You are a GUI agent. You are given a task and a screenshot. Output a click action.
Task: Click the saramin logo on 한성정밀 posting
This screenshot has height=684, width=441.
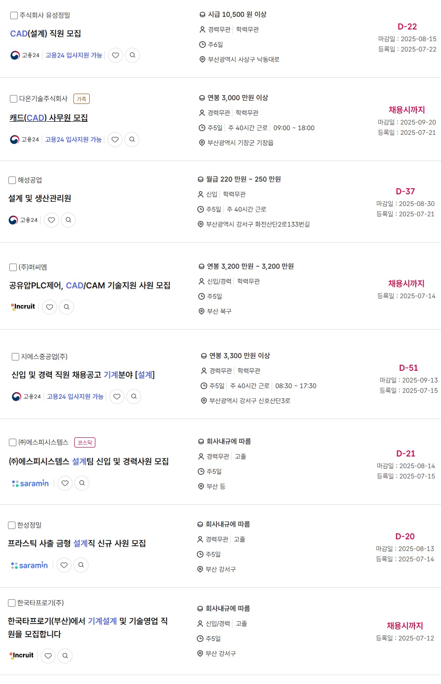pyautogui.click(x=29, y=566)
